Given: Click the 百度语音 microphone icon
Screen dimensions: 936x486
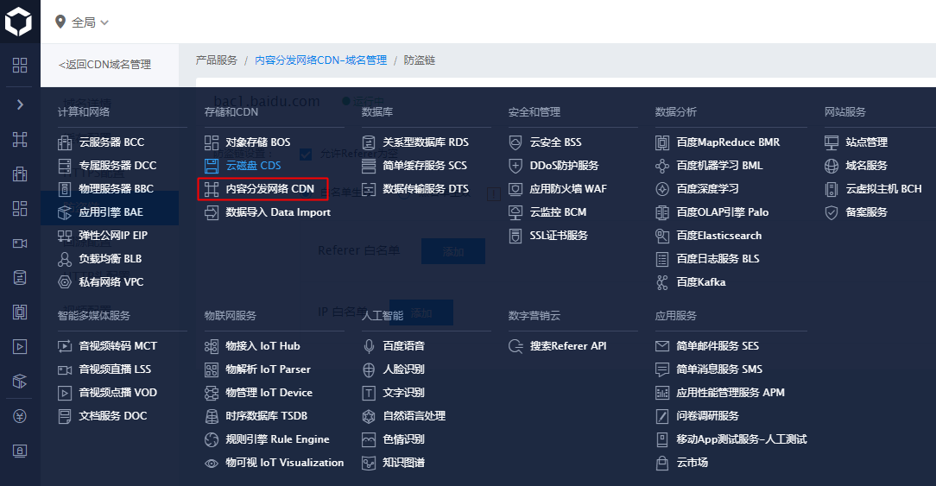Looking at the screenshot, I should (369, 346).
